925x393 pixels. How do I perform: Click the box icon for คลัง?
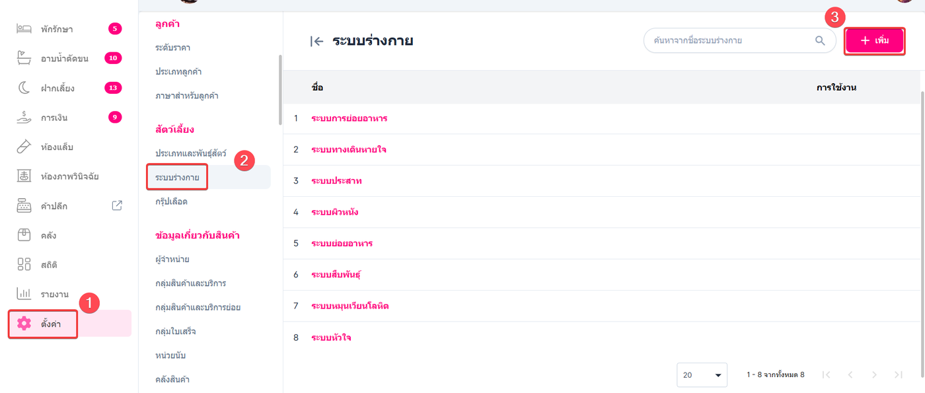coord(24,235)
